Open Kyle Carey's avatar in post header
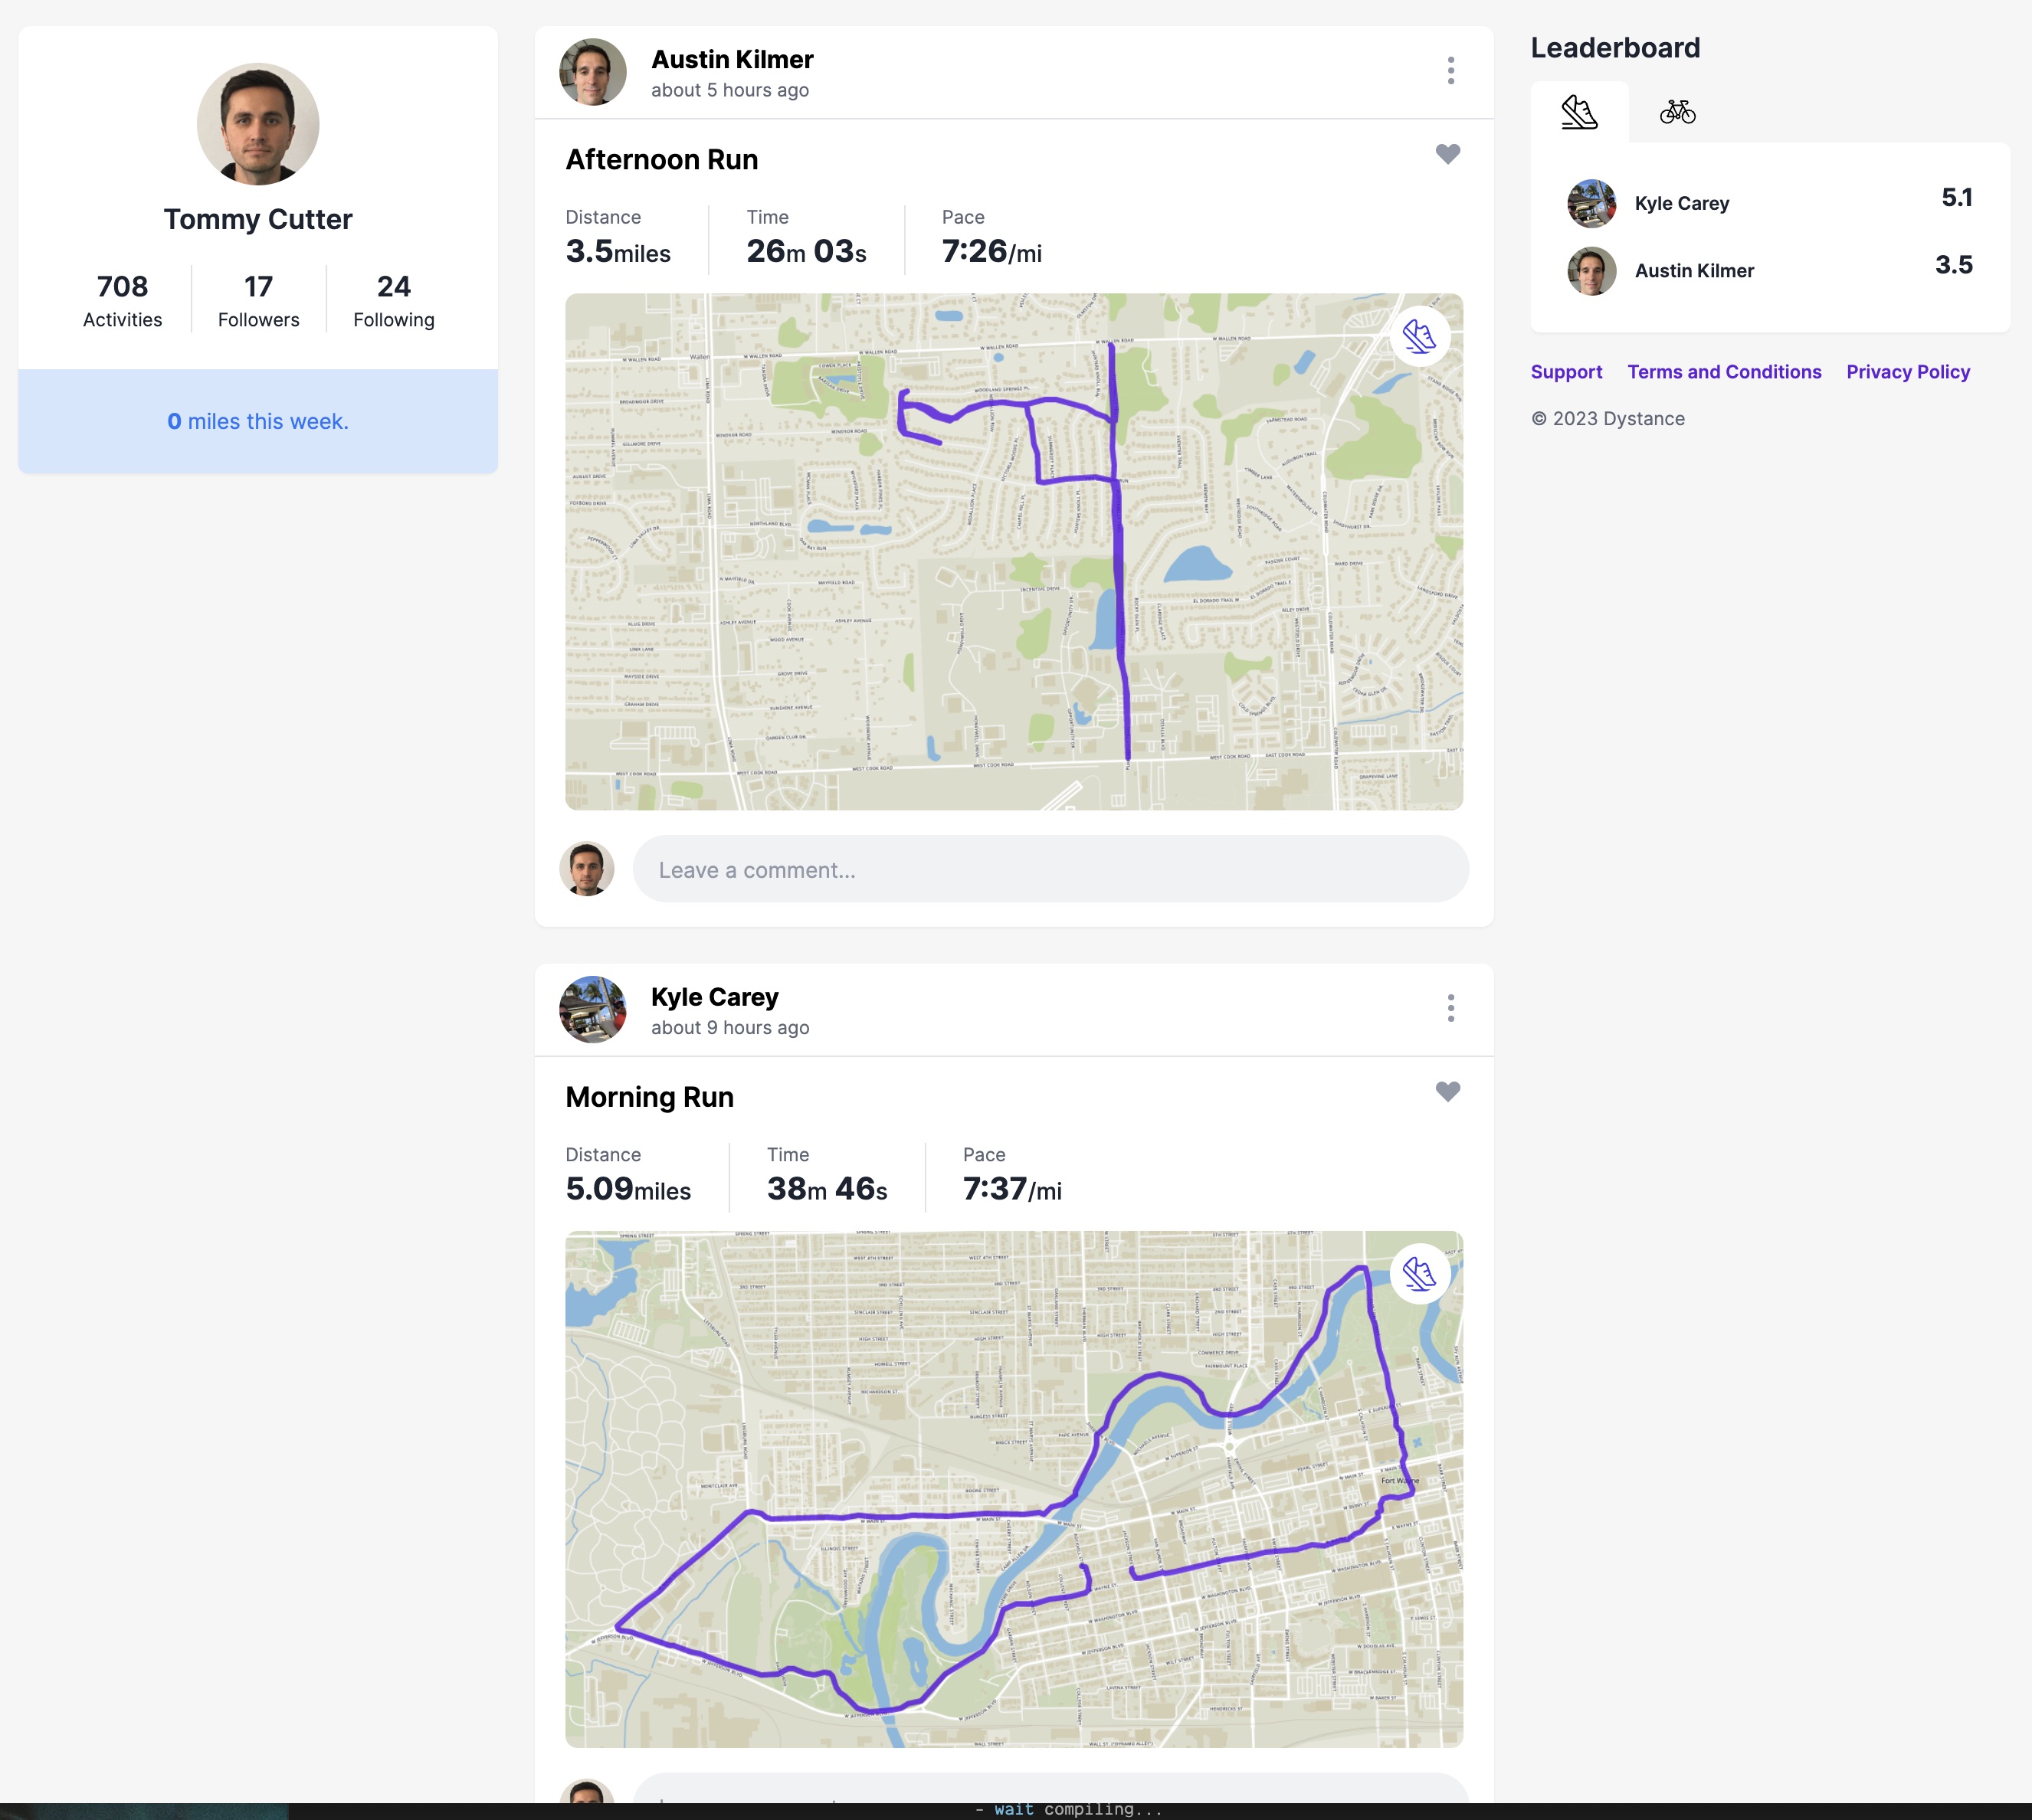The width and height of the screenshot is (2032, 1820). [x=592, y=1009]
